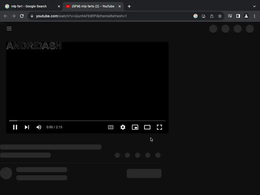Viewport: 260px width, 195px height.
Task: View site information lock icon
Action: [x=32, y=16]
